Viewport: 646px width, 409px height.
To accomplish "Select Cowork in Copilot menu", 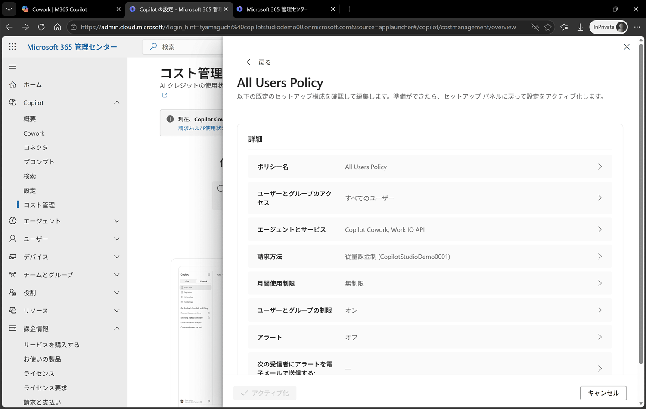I will (34, 133).
